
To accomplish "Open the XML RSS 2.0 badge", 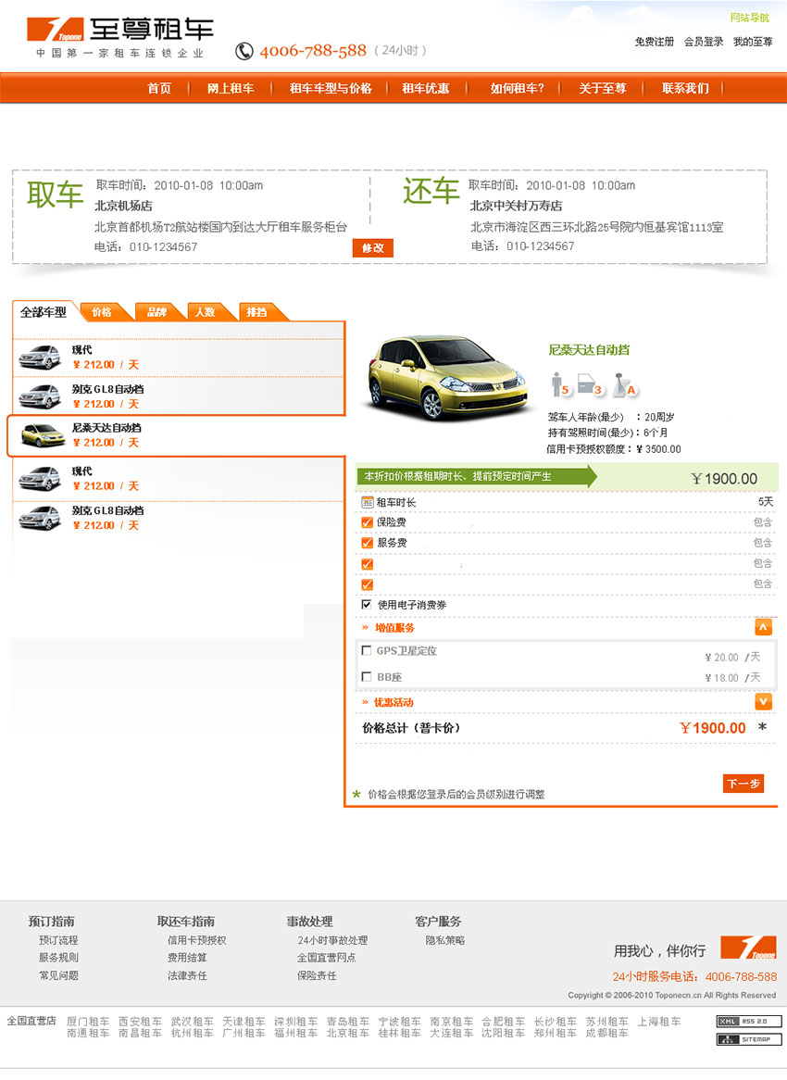I will (x=749, y=1021).
